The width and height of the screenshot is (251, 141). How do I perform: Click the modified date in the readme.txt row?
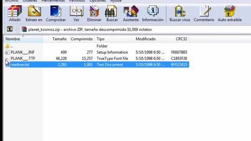point(150,65)
